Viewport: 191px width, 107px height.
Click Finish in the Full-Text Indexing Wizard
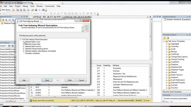click(x=70, y=80)
